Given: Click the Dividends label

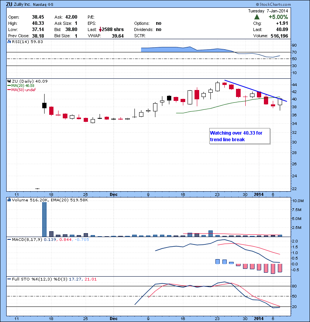Looking at the screenshot, I should pyautogui.click(x=144, y=29).
